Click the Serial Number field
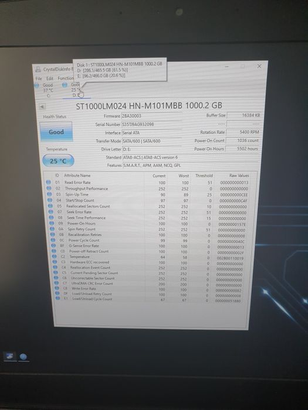This screenshot has height=410, width=308. pyautogui.click(x=151, y=124)
